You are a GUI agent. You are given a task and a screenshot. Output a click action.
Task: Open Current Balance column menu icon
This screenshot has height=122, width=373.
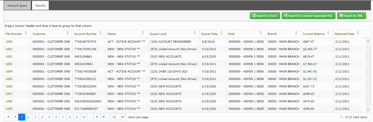pyautogui.click(x=328, y=33)
